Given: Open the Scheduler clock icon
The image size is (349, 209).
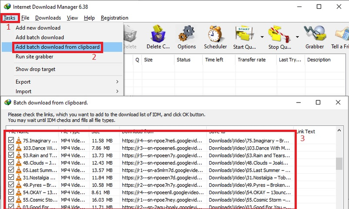Looking at the screenshot, I should 215,34.
